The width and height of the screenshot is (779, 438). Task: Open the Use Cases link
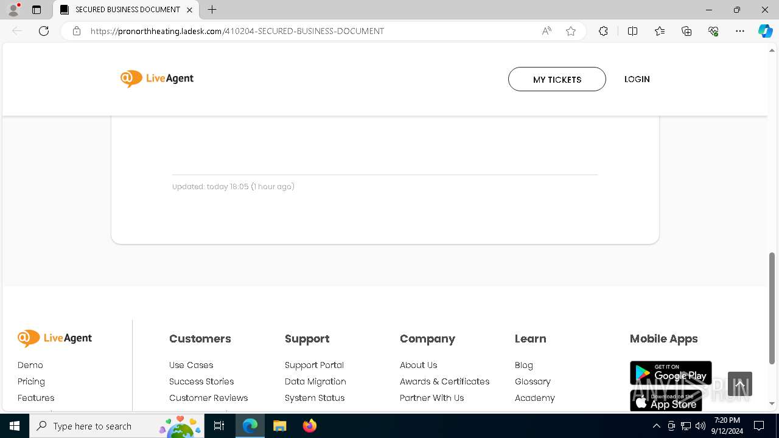[191, 365]
